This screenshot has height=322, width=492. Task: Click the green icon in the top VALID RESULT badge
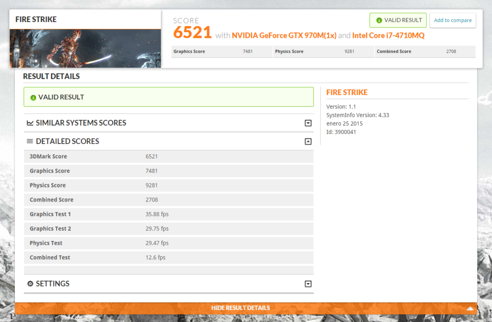[x=379, y=20]
